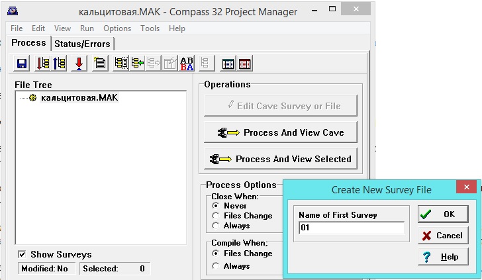Choose Files Change under Close When
This screenshot has width=482, height=280.
click(216, 216)
